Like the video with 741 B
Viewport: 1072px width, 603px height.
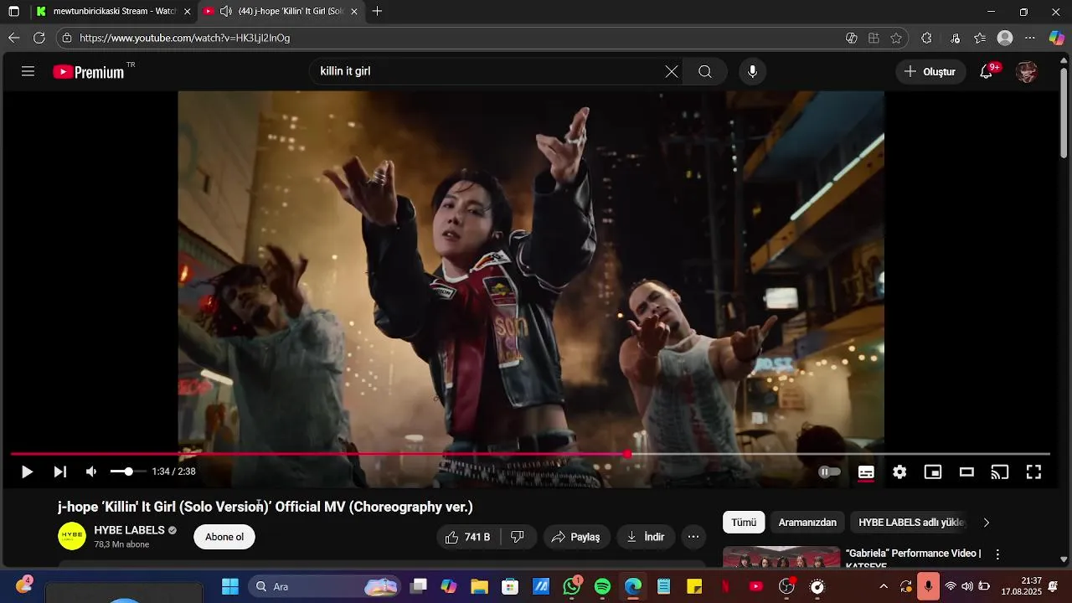[468, 537]
